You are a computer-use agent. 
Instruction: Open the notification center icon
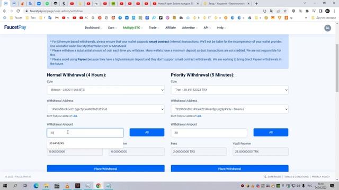(332, 186)
